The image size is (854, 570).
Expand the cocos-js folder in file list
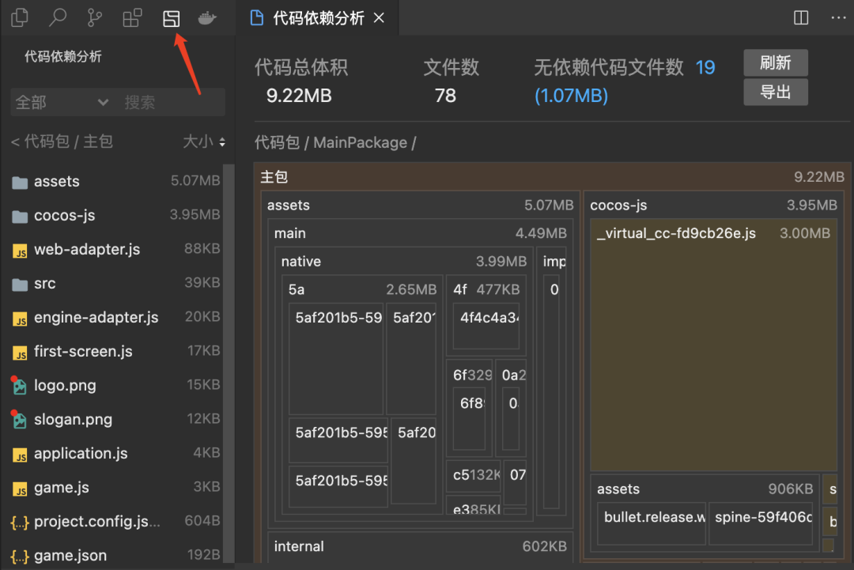(116, 216)
